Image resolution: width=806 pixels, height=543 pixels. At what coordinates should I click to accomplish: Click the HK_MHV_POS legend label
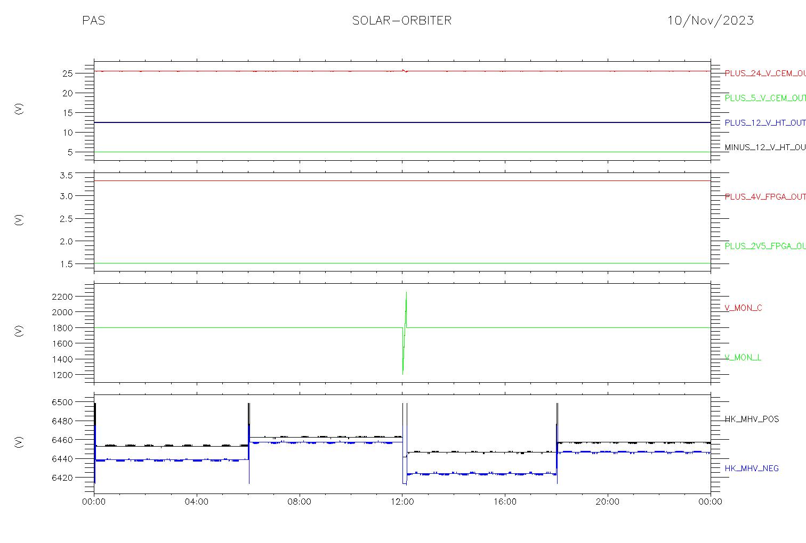752,419
